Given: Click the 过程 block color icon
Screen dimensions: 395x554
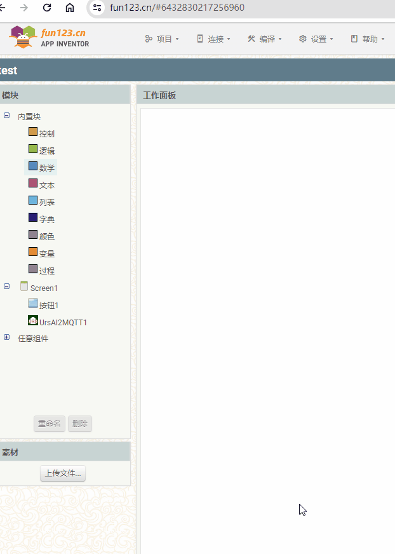Looking at the screenshot, I should (x=33, y=269).
